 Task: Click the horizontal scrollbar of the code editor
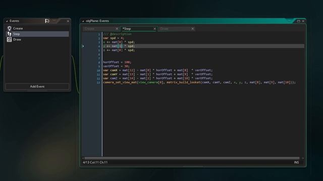[192, 158]
